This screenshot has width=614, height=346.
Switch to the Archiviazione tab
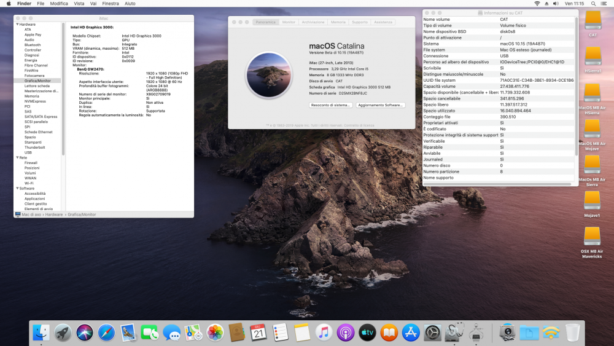click(313, 22)
